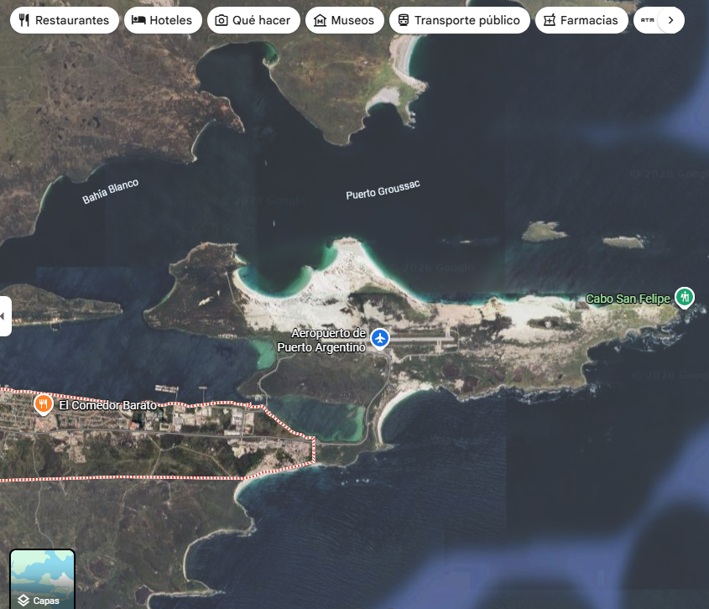Screen dimensions: 709x609
Task: Open the Cabo San Felipe place label
Action: (628, 299)
